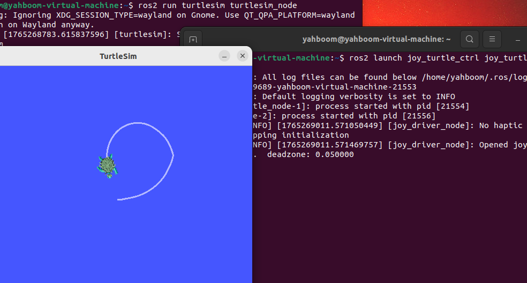Viewport: 527px width, 283px height.
Task: Click the 'Ignoring XDG_SESSION_TYPE=wayland' warning in the back terminal
Action: tap(177, 15)
